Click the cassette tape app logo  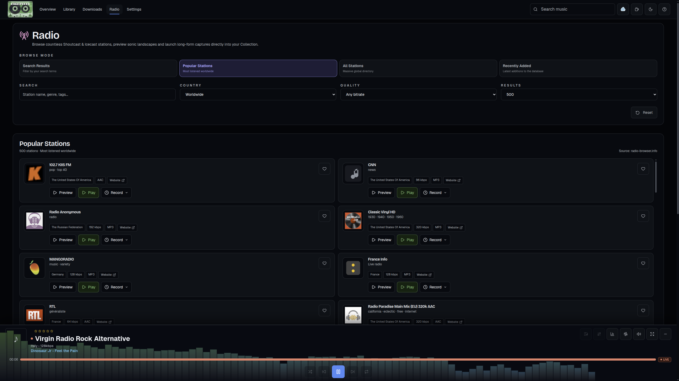pos(20,9)
